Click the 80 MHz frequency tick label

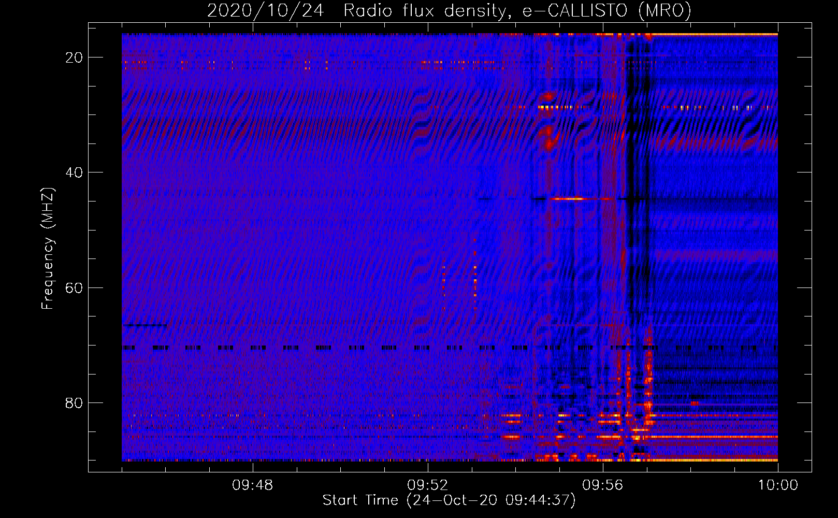pos(74,403)
